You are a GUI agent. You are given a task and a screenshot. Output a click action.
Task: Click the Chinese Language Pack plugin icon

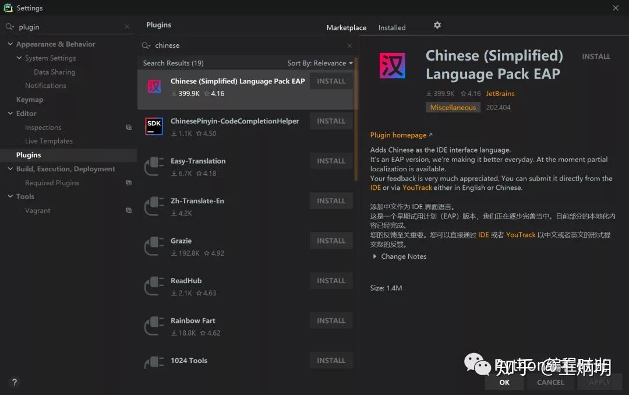[153, 86]
